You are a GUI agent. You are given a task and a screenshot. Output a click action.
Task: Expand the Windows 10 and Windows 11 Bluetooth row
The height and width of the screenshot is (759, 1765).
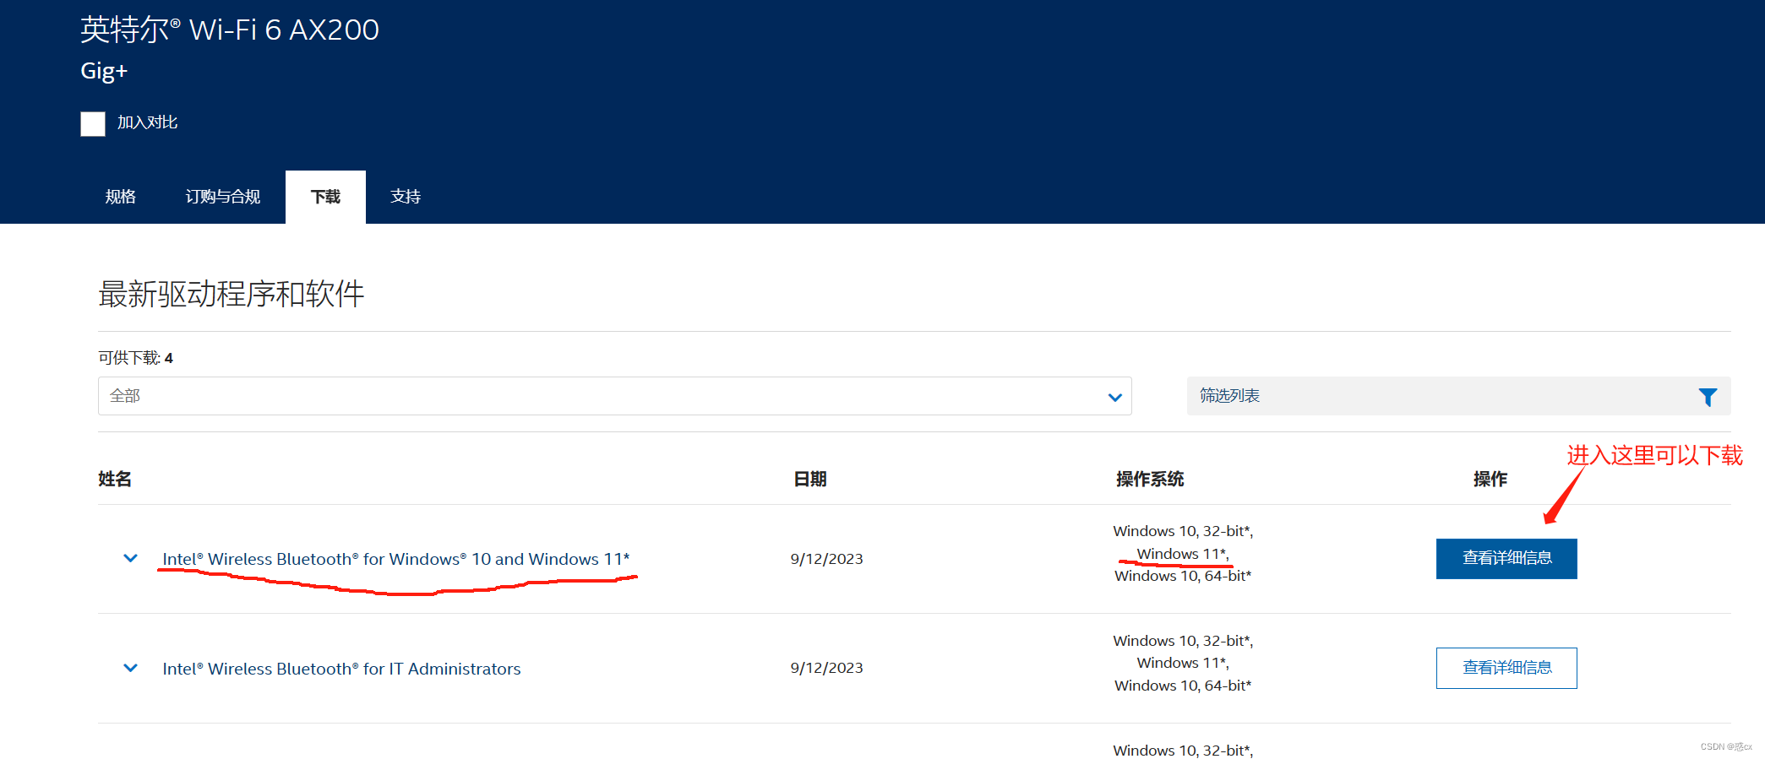[x=130, y=558]
